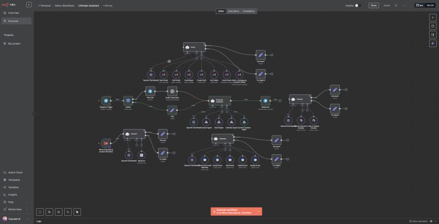
Task: Open the Email agent node
Action: coord(194,47)
